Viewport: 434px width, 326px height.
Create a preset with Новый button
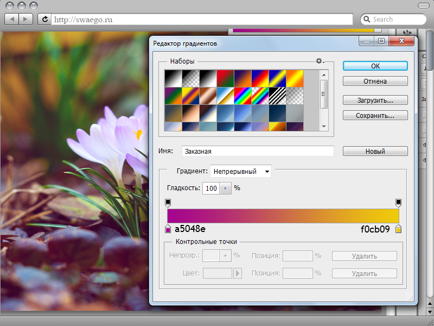tap(375, 151)
